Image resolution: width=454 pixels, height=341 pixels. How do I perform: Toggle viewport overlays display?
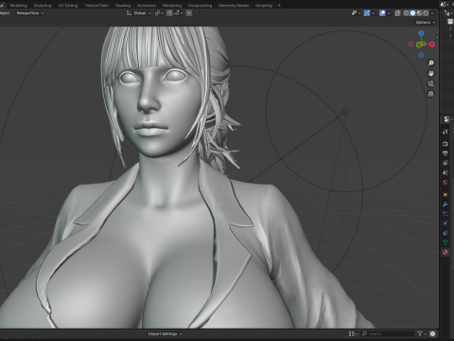point(382,13)
